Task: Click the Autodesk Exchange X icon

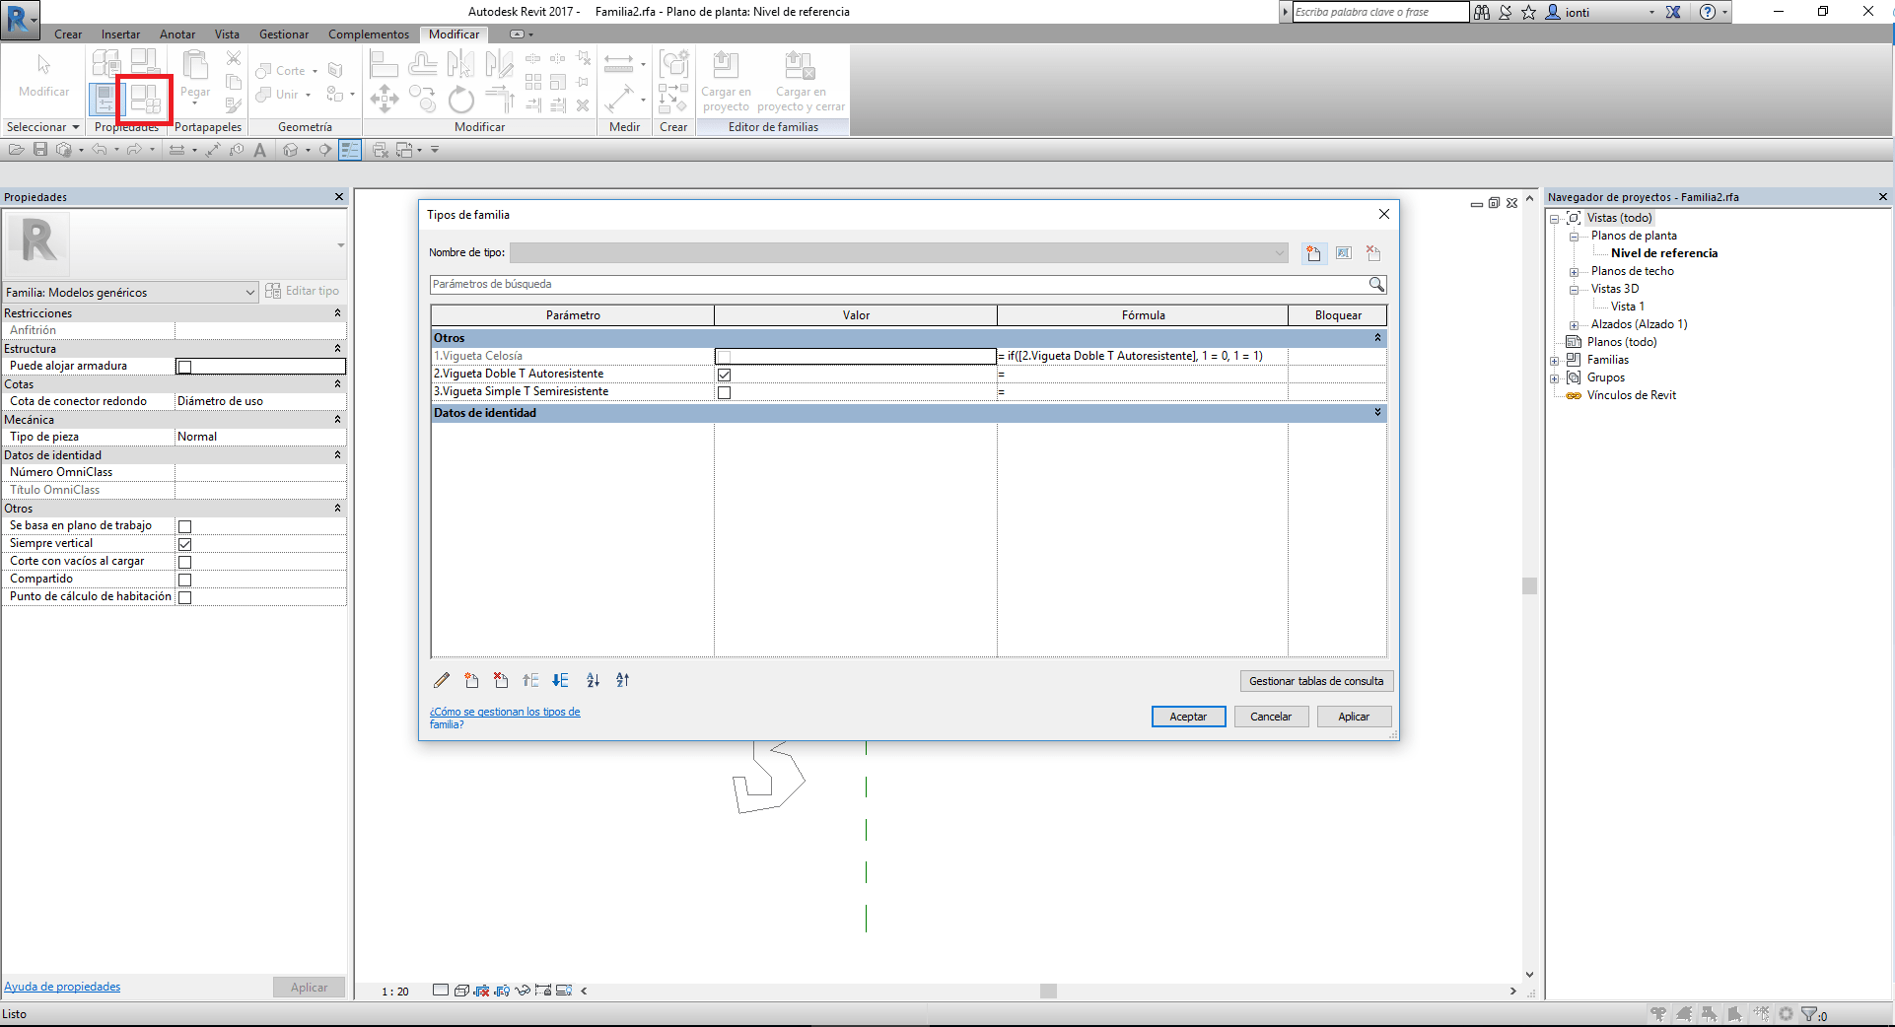Action: tap(1673, 12)
